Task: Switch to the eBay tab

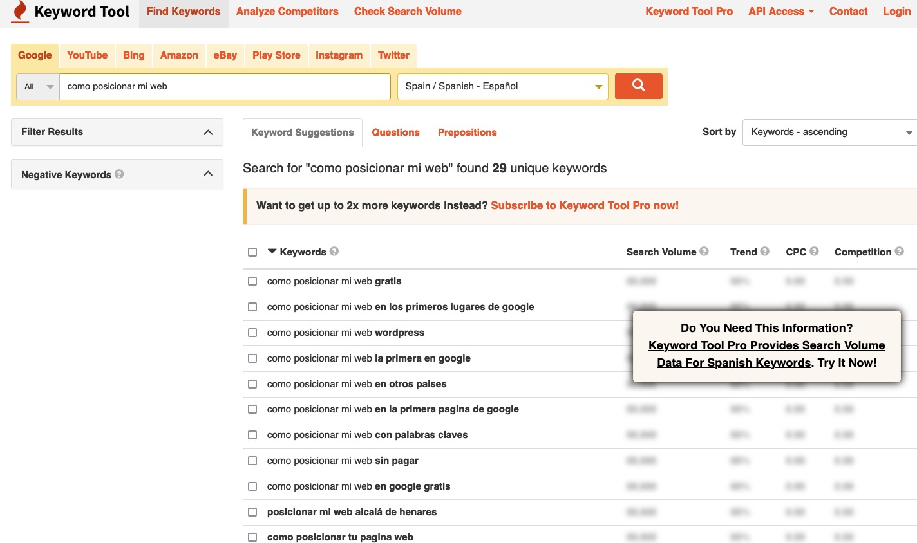Action: 225,55
